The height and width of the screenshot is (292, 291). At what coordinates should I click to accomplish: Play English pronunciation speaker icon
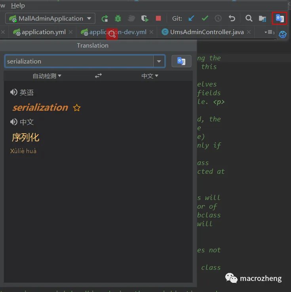point(13,92)
